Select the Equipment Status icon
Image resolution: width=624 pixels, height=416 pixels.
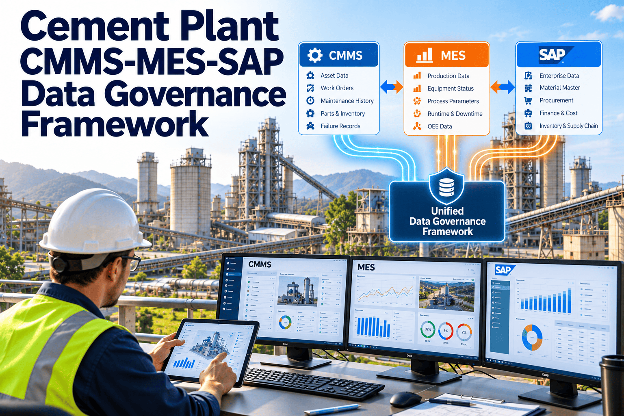[x=417, y=88]
